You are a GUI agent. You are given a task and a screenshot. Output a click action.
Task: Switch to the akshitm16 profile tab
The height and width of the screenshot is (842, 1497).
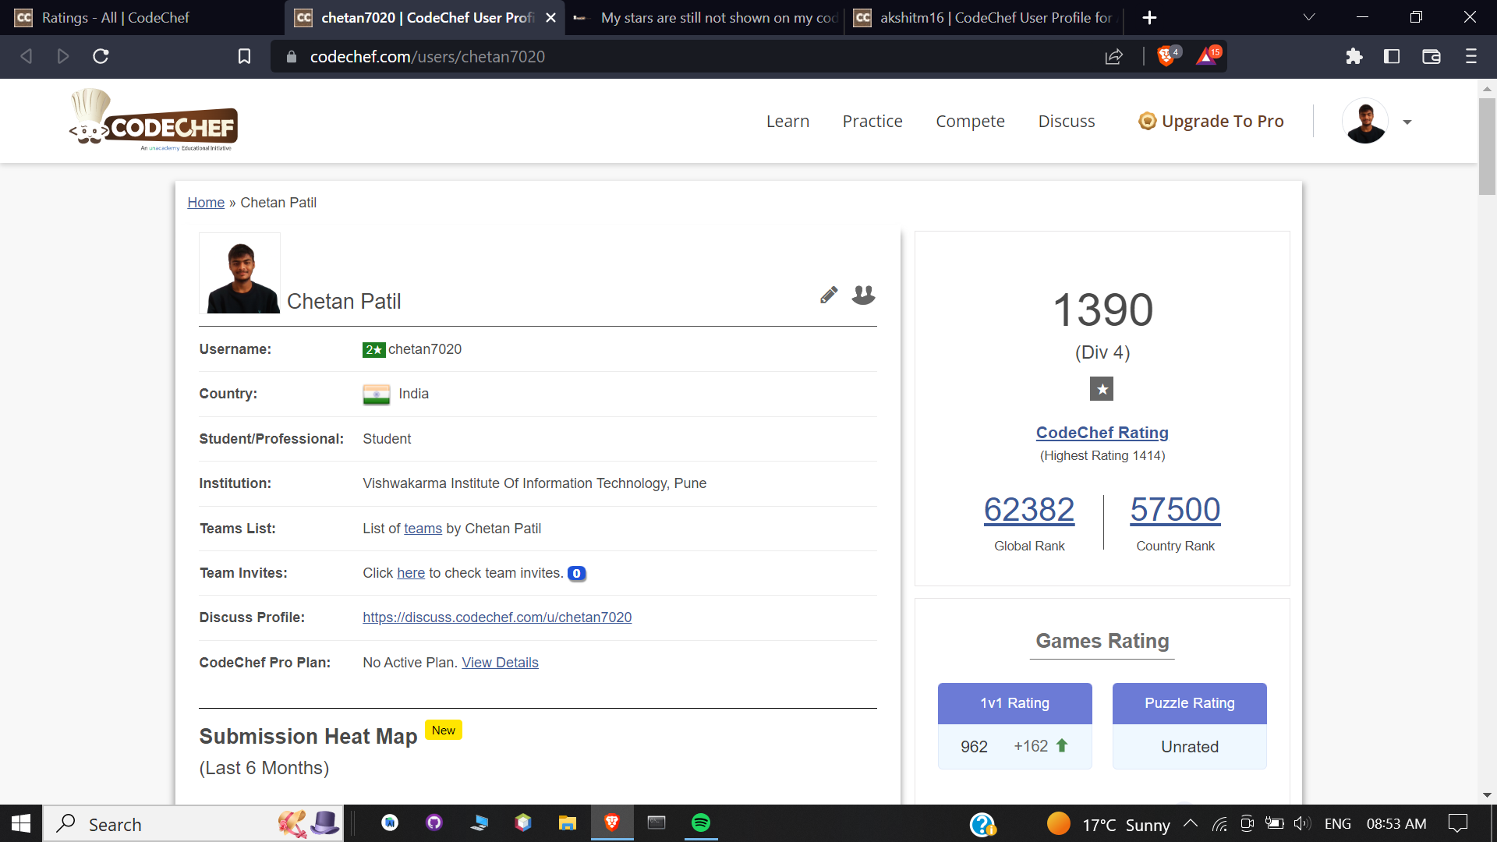tap(986, 17)
